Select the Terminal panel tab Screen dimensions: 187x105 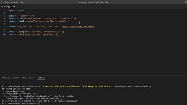(41, 78)
